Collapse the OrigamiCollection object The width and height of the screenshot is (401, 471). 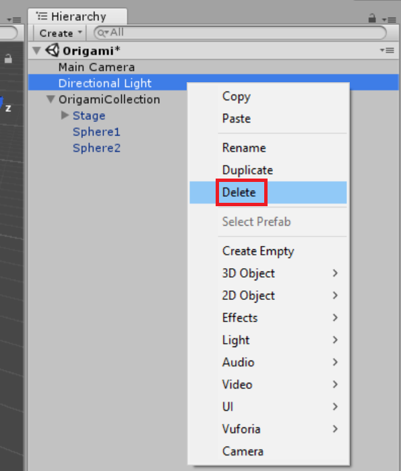coord(51,99)
